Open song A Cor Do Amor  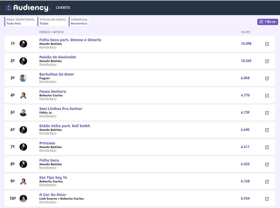tap(53, 195)
